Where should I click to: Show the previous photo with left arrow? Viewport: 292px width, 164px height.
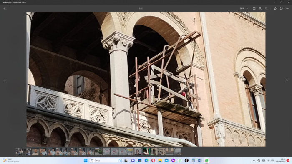click(5, 80)
